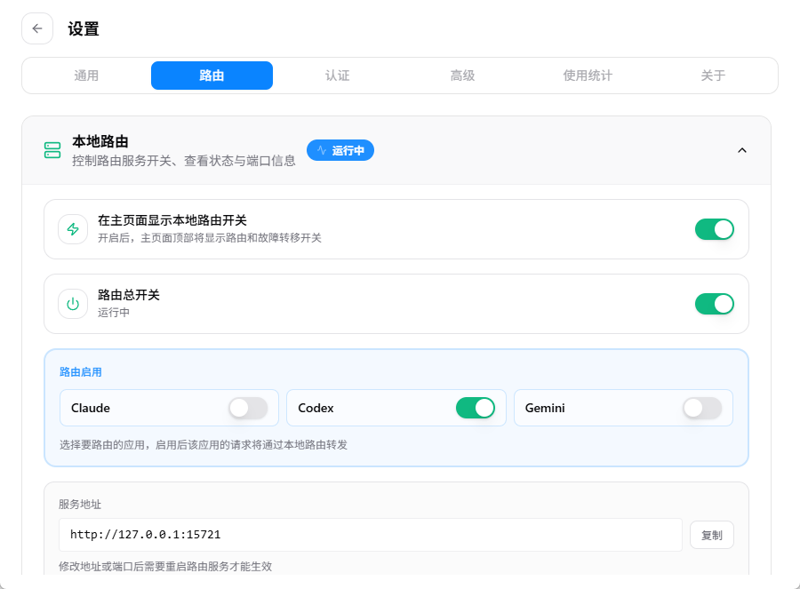Click 选择要路由的应用 hint text
The width and height of the screenshot is (800, 589).
(x=204, y=445)
